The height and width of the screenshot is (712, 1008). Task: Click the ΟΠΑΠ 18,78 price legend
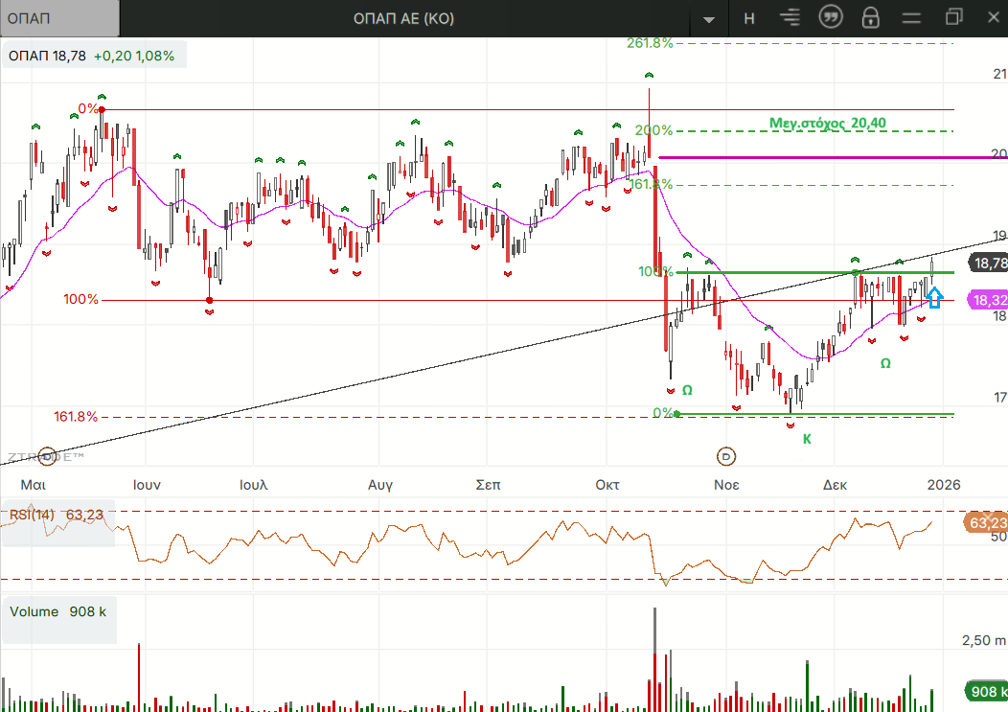click(x=92, y=56)
